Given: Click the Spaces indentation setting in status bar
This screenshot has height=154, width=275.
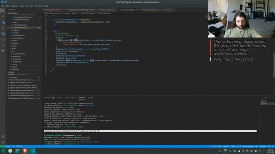Looking at the screenshot, I should 226,146.
